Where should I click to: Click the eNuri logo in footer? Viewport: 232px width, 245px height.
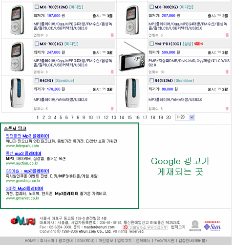(23, 220)
